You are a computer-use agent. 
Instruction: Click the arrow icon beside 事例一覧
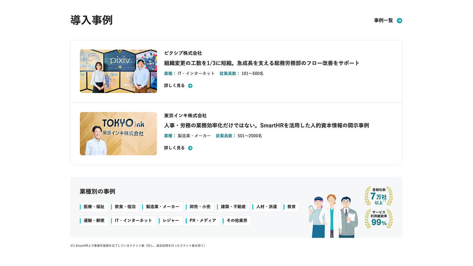[x=399, y=21]
